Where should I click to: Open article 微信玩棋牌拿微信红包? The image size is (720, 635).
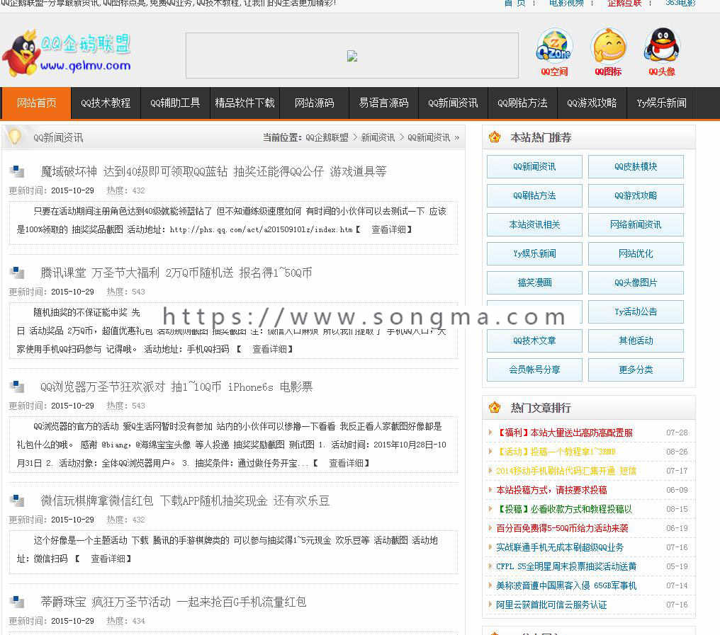coord(185,500)
